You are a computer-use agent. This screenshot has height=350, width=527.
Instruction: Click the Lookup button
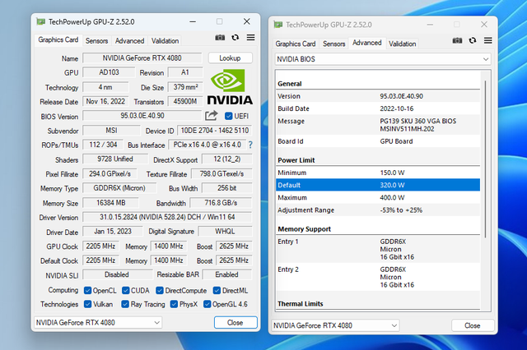(x=231, y=58)
